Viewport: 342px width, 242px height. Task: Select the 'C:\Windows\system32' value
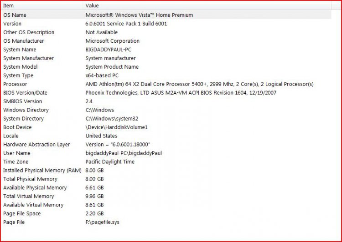[x=112, y=119]
